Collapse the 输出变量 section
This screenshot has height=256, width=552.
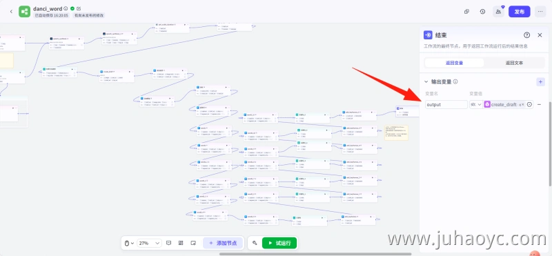tap(426, 81)
